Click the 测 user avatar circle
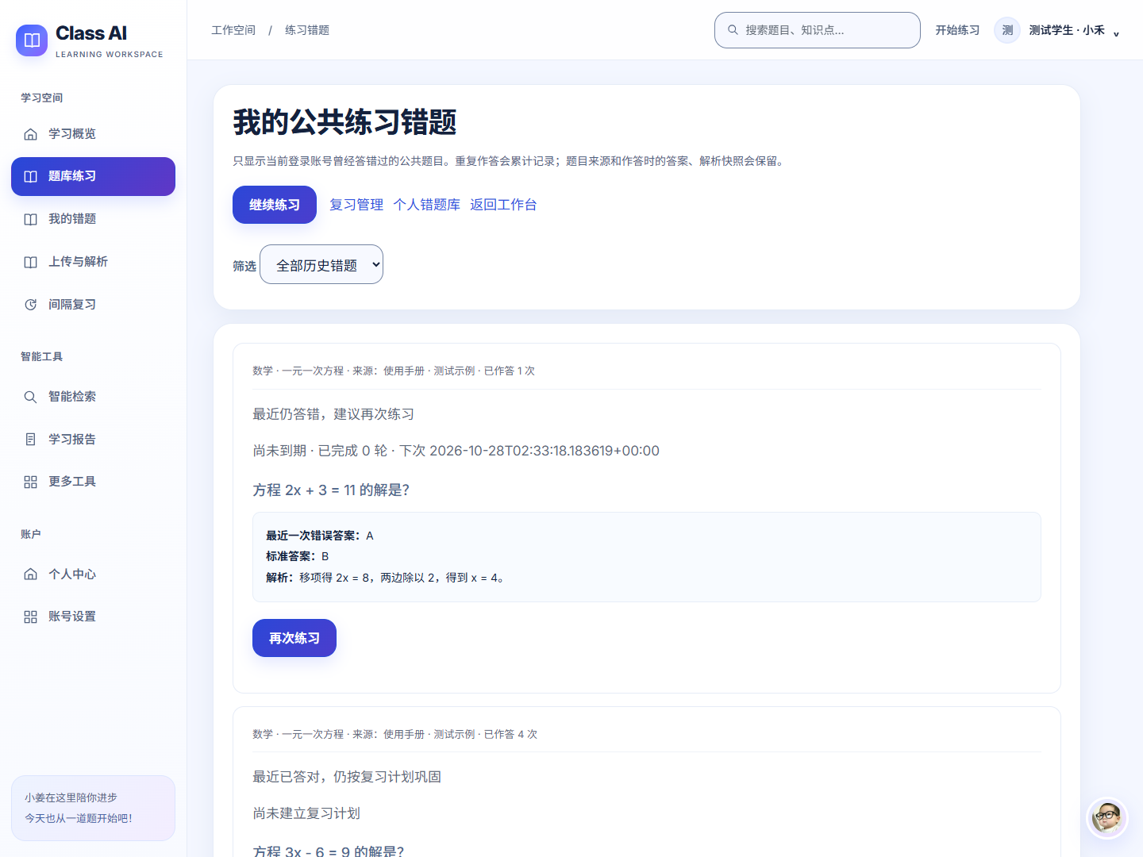 coord(1007,30)
